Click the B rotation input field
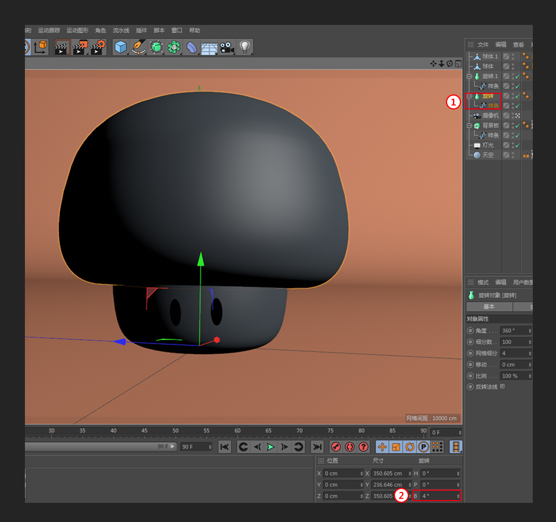The image size is (556, 522). pyautogui.click(x=437, y=496)
